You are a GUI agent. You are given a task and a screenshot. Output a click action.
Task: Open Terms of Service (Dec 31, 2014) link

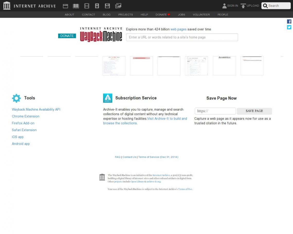158,157
